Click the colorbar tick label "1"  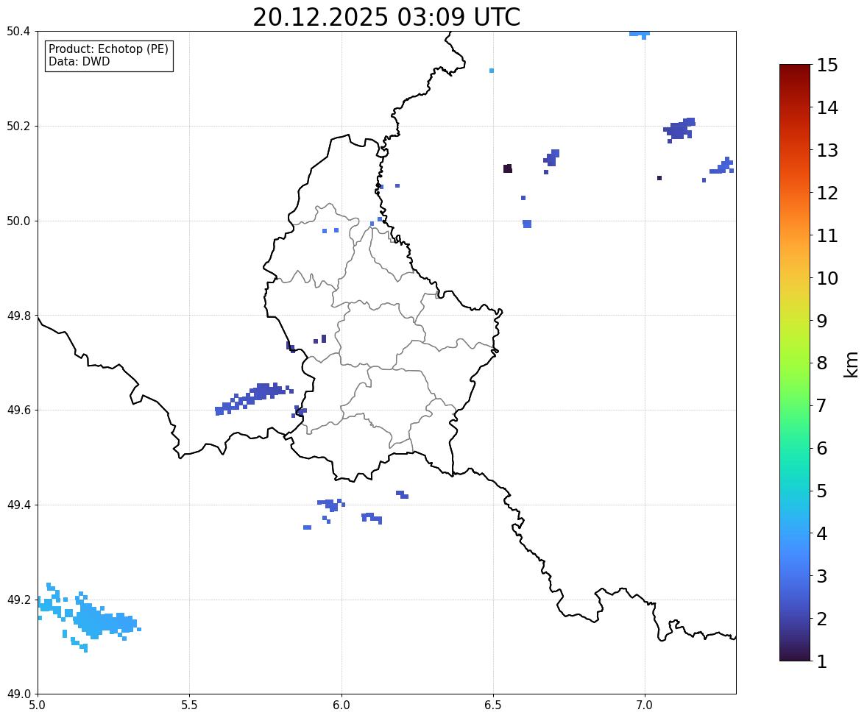coord(822,661)
